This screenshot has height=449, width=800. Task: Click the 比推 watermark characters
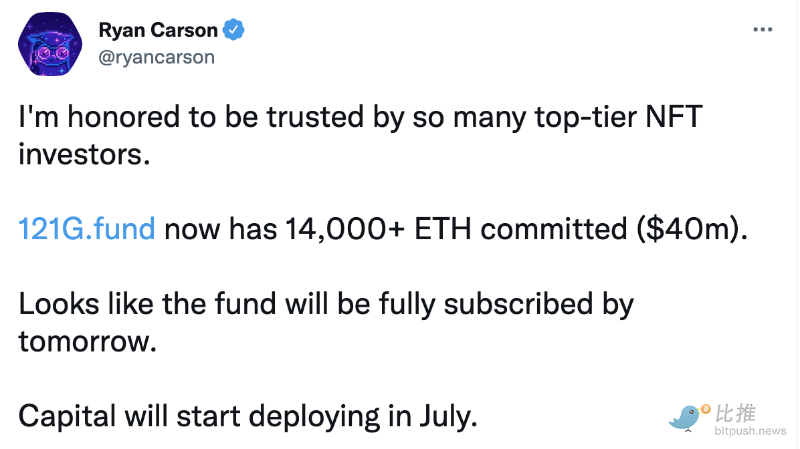pos(735,414)
